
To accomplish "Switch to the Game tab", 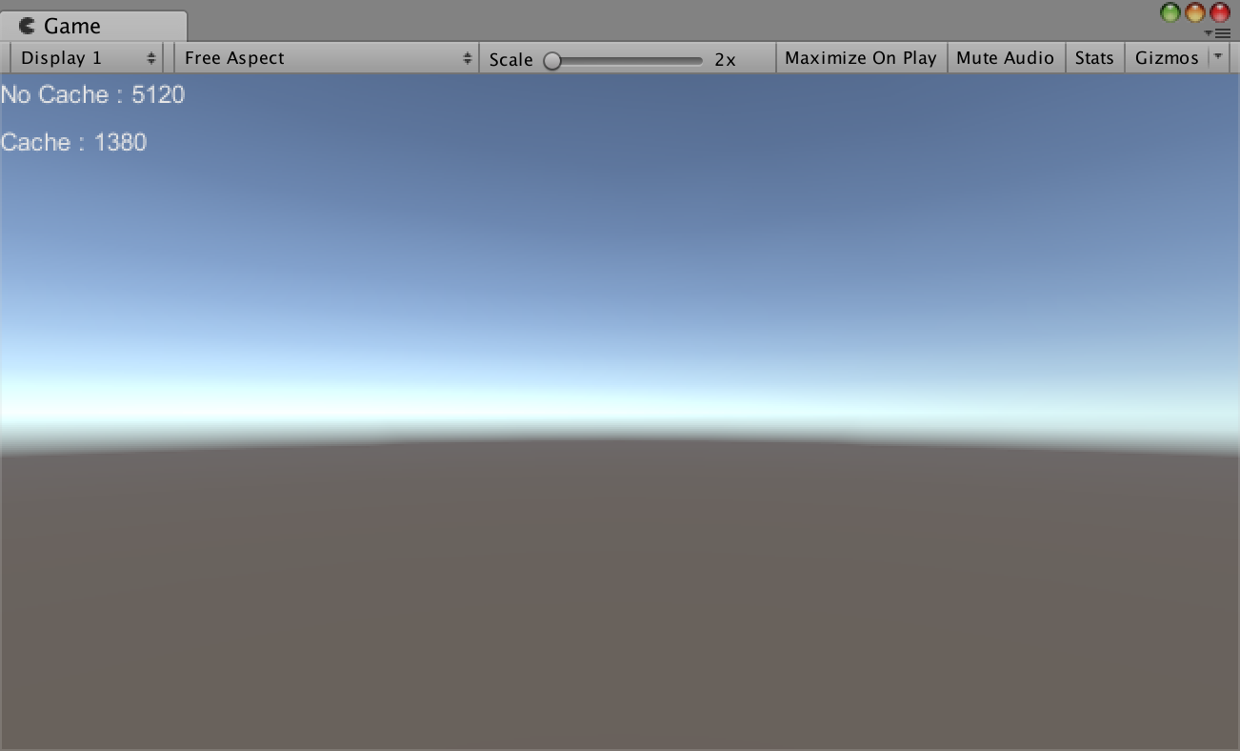I will [93, 26].
